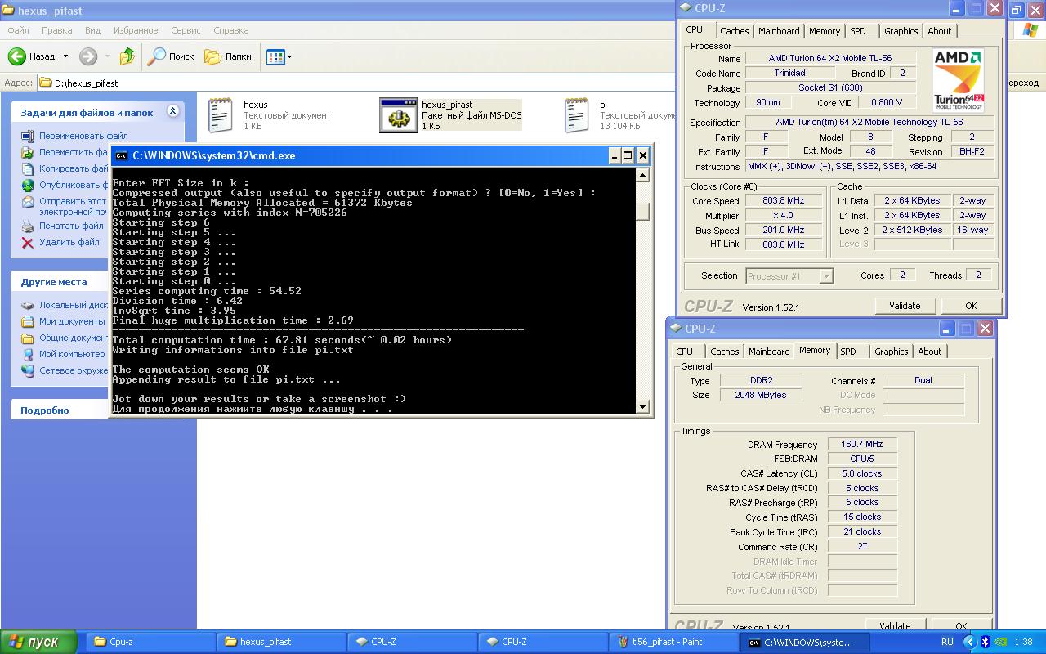Click Переименовать файл task link
The height and width of the screenshot is (654, 1046).
[83, 136]
